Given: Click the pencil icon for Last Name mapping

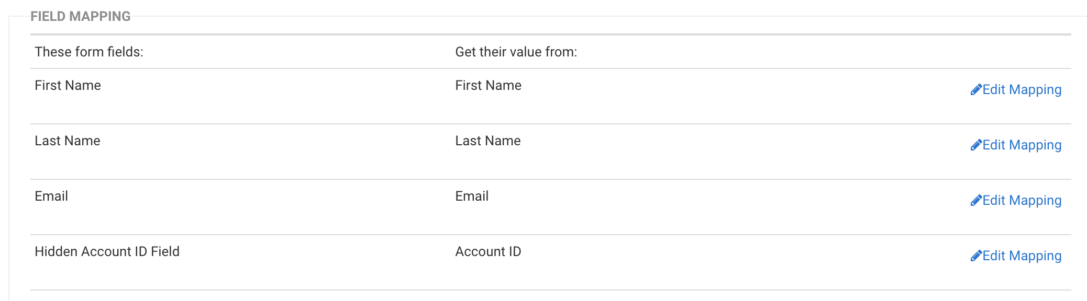Looking at the screenshot, I should coord(975,145).
